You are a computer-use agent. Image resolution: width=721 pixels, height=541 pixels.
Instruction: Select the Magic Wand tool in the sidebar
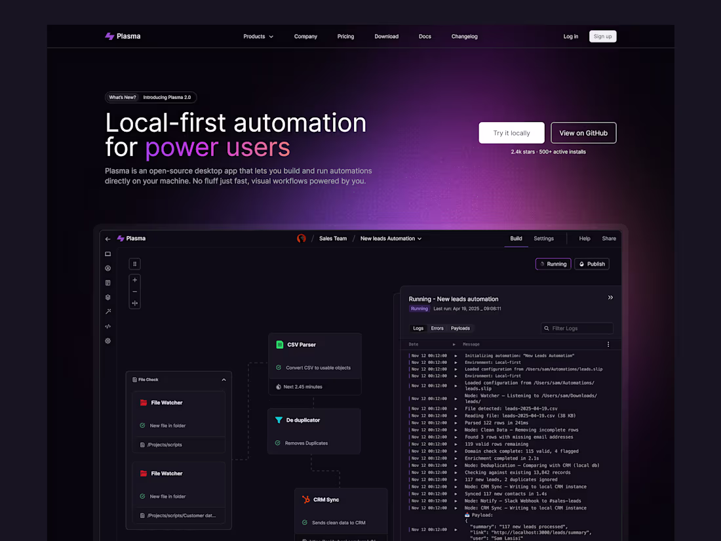click(108, 311)
